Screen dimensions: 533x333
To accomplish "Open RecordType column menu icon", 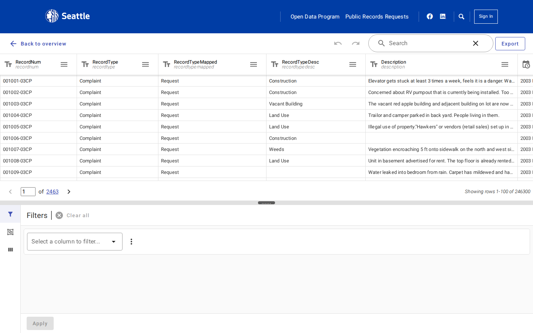I will (x=145, y=64).
